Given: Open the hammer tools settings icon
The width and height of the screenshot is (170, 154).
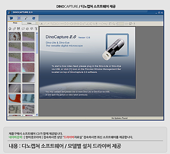Looking at the screenshot, I should coord(26,18).
